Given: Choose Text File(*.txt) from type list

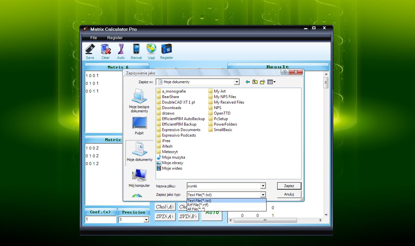Looking at the screenshot, I should 227,201.
